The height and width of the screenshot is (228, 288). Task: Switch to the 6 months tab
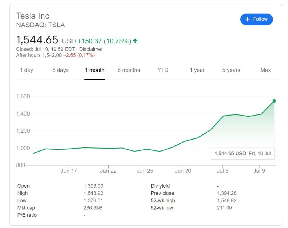point(129,70)
